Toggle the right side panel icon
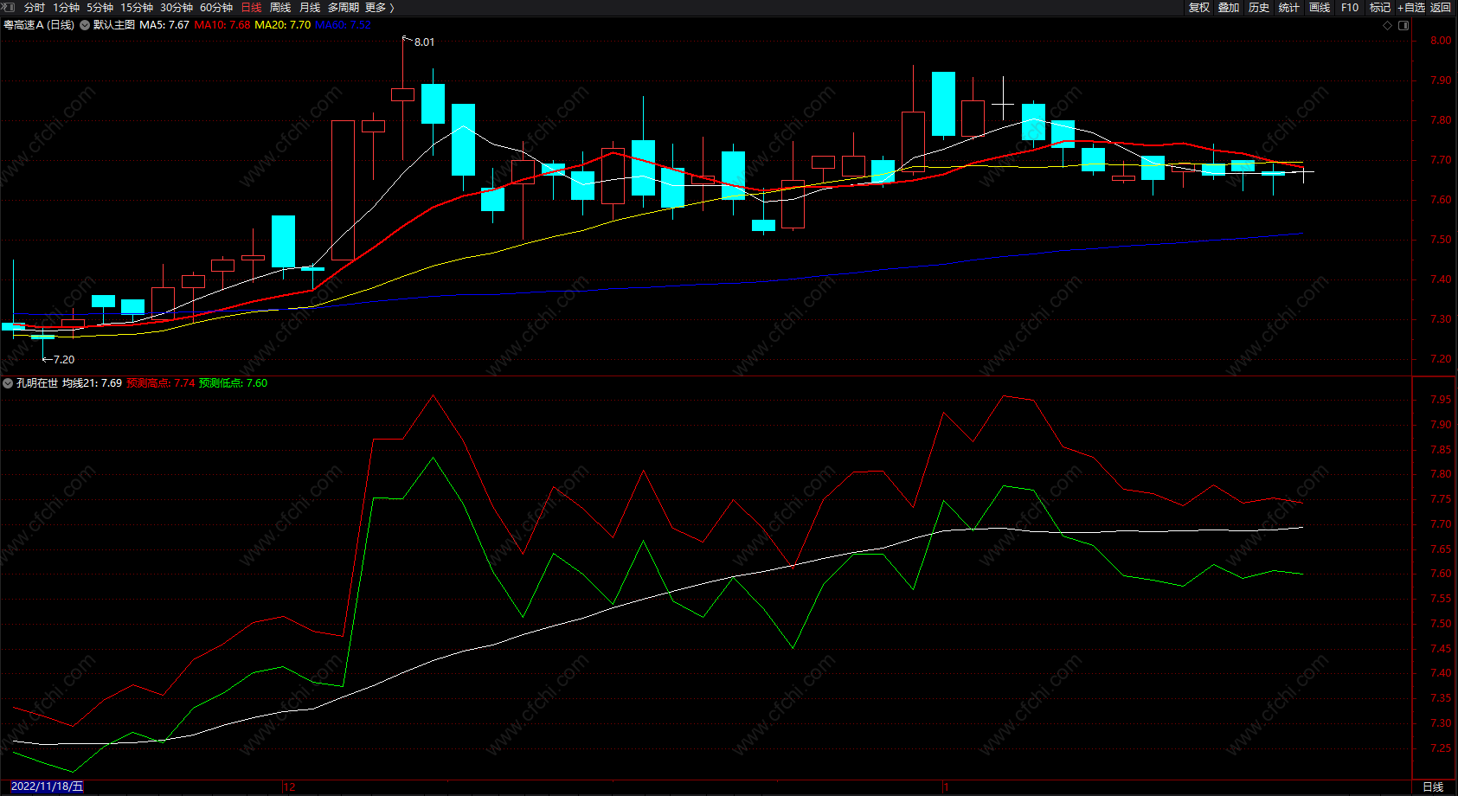Viewport: 1458px width, 796px height. pyautogui.click(x=1403, y=25)
